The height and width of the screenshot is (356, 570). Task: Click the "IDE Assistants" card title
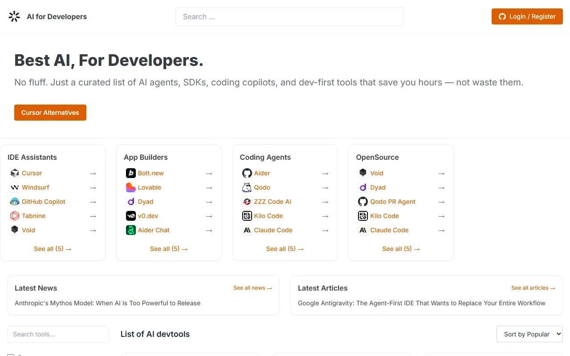[x=32, y=157]
